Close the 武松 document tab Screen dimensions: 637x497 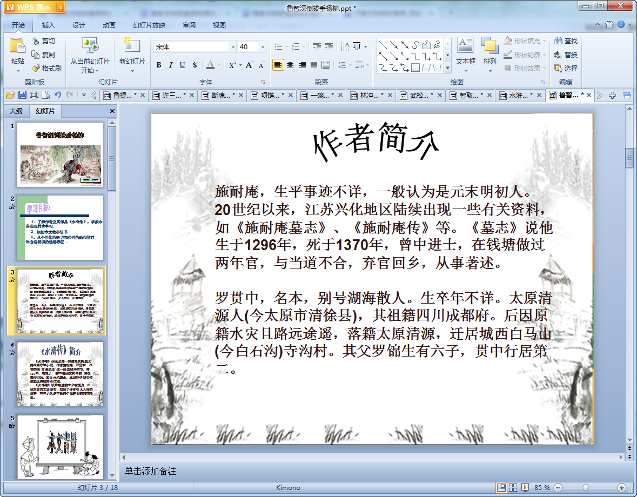(x=440, y=96)
